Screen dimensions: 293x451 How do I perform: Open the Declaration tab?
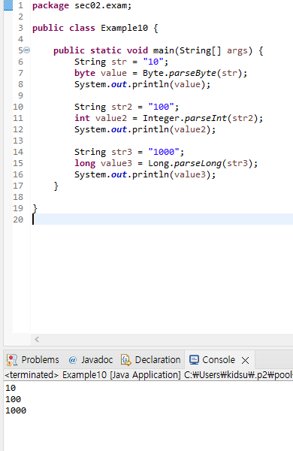point(150,360)
